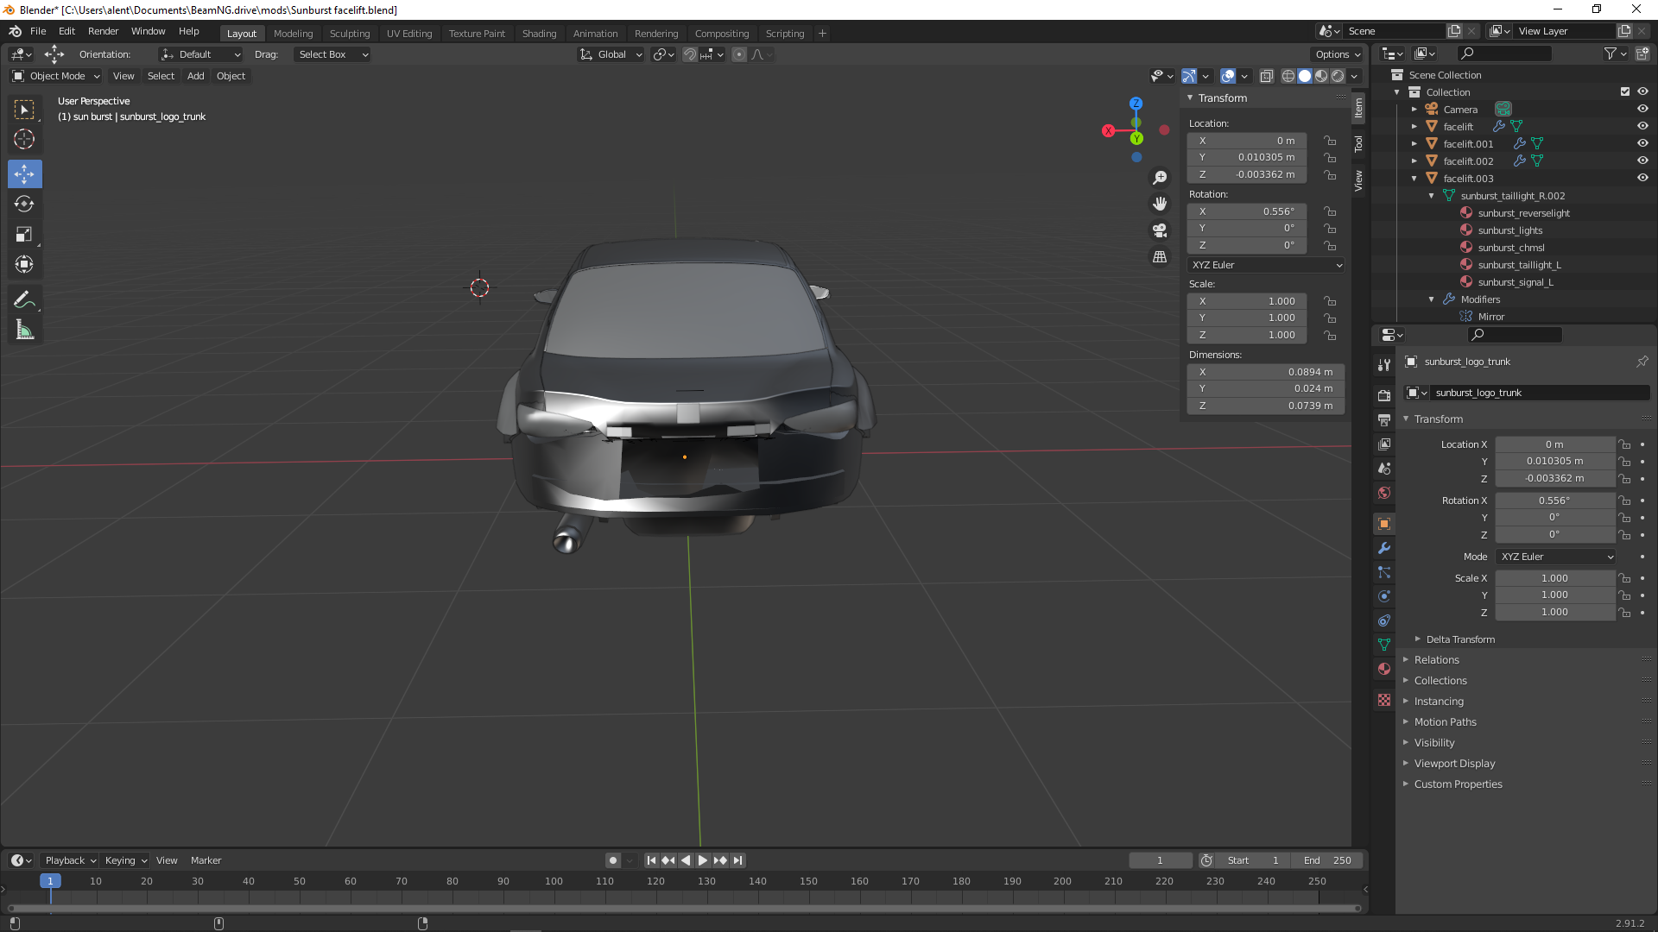Open the Render menu
The width and height of the screenshot is (1658, 932).
click(103, 31)
